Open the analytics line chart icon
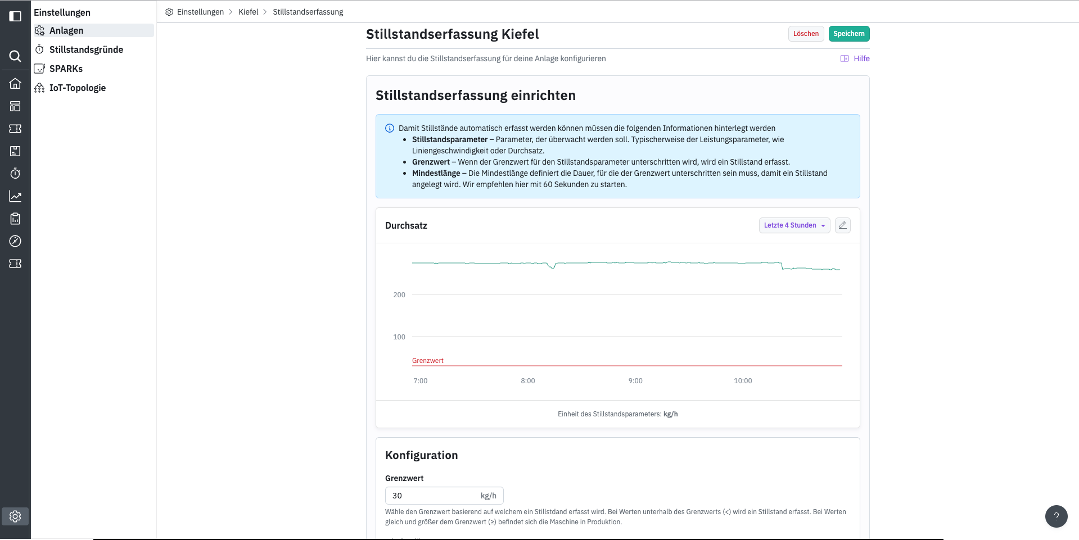Viewport: 1079px width, 540px height. (15, 196)
